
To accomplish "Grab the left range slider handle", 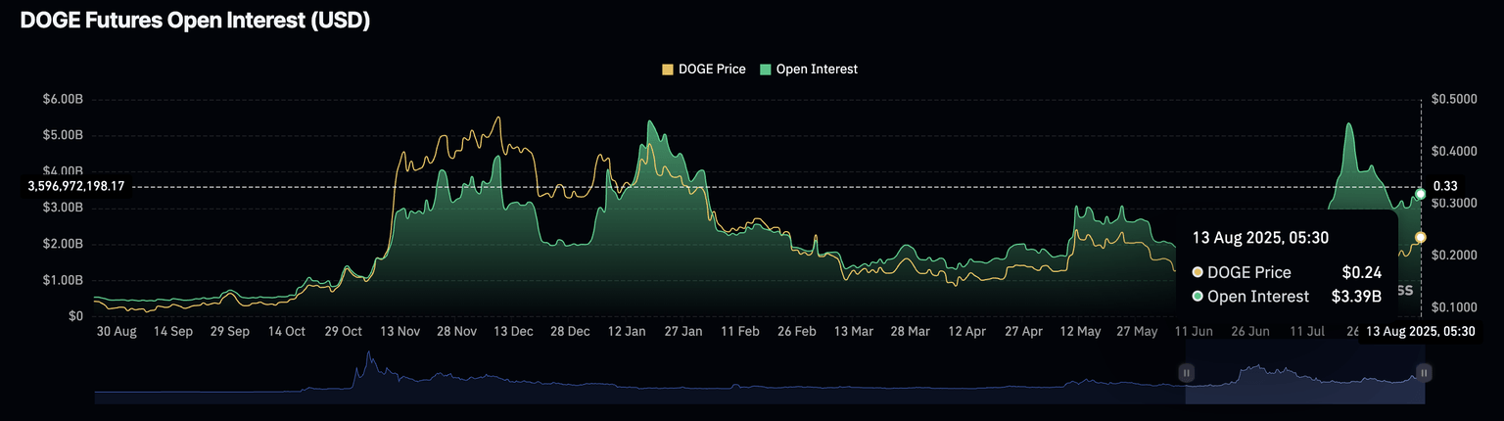I will pos(1186,373).
